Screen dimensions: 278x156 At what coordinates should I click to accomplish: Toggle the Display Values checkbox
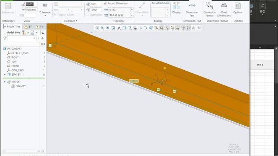[55, 15]
